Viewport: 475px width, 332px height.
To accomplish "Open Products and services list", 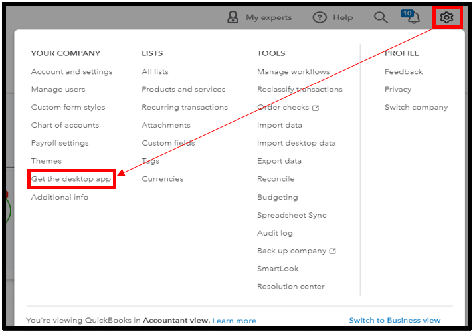I will click(x=183, y=90).
